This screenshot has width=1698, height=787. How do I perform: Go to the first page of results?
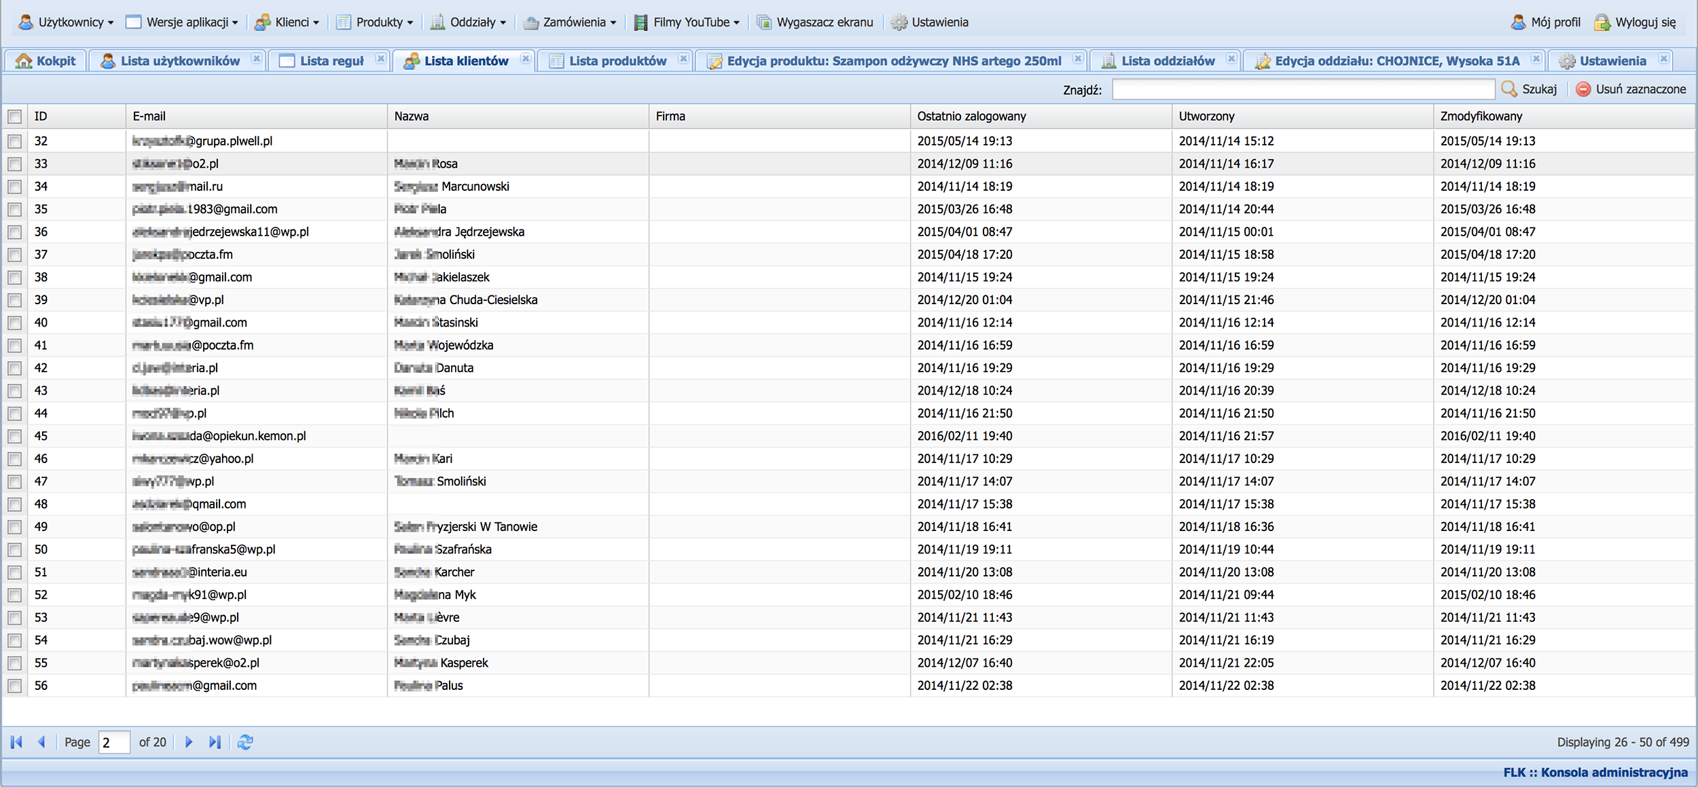[x=17, y=742]
